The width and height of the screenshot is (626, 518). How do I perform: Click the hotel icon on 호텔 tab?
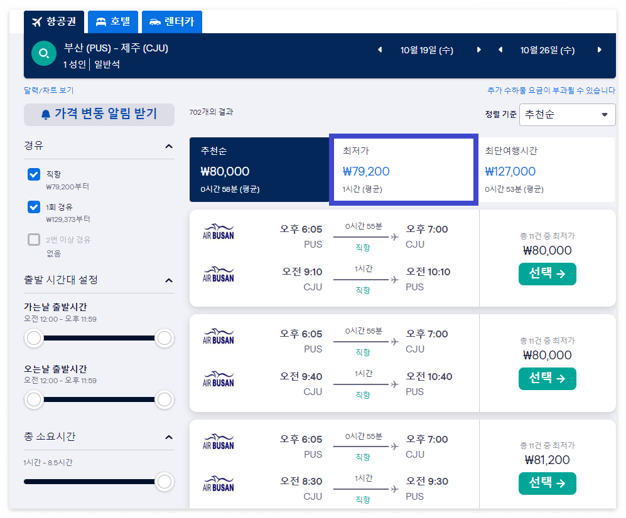[101, 21]
